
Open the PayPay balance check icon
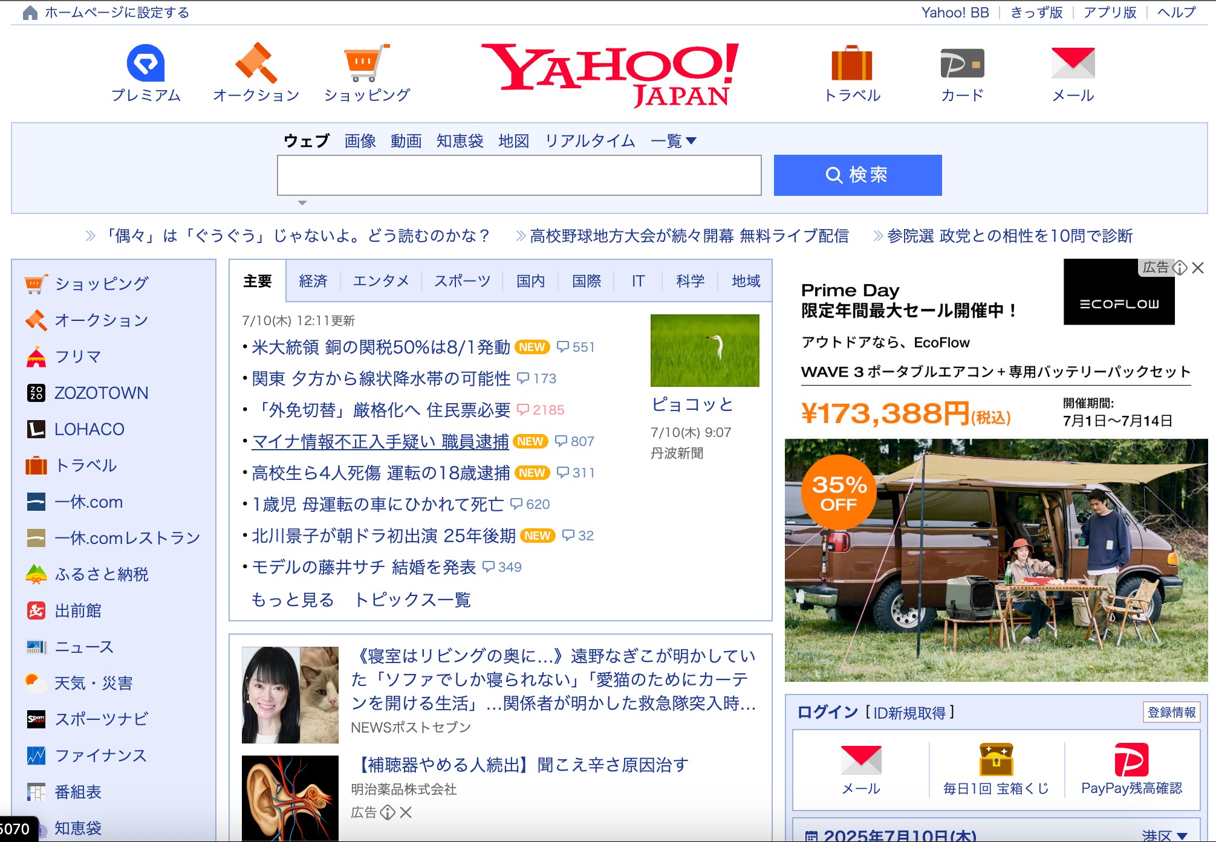coord(1131,760)
